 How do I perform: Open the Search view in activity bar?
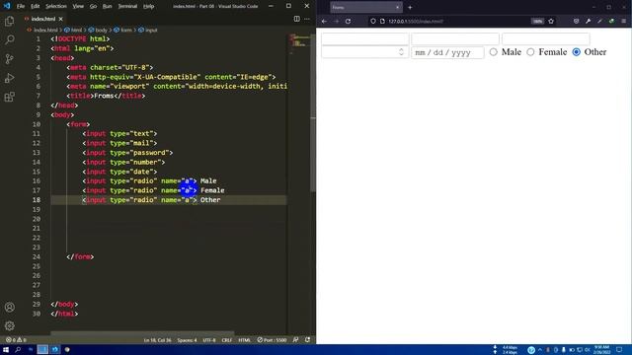[9, 39]
